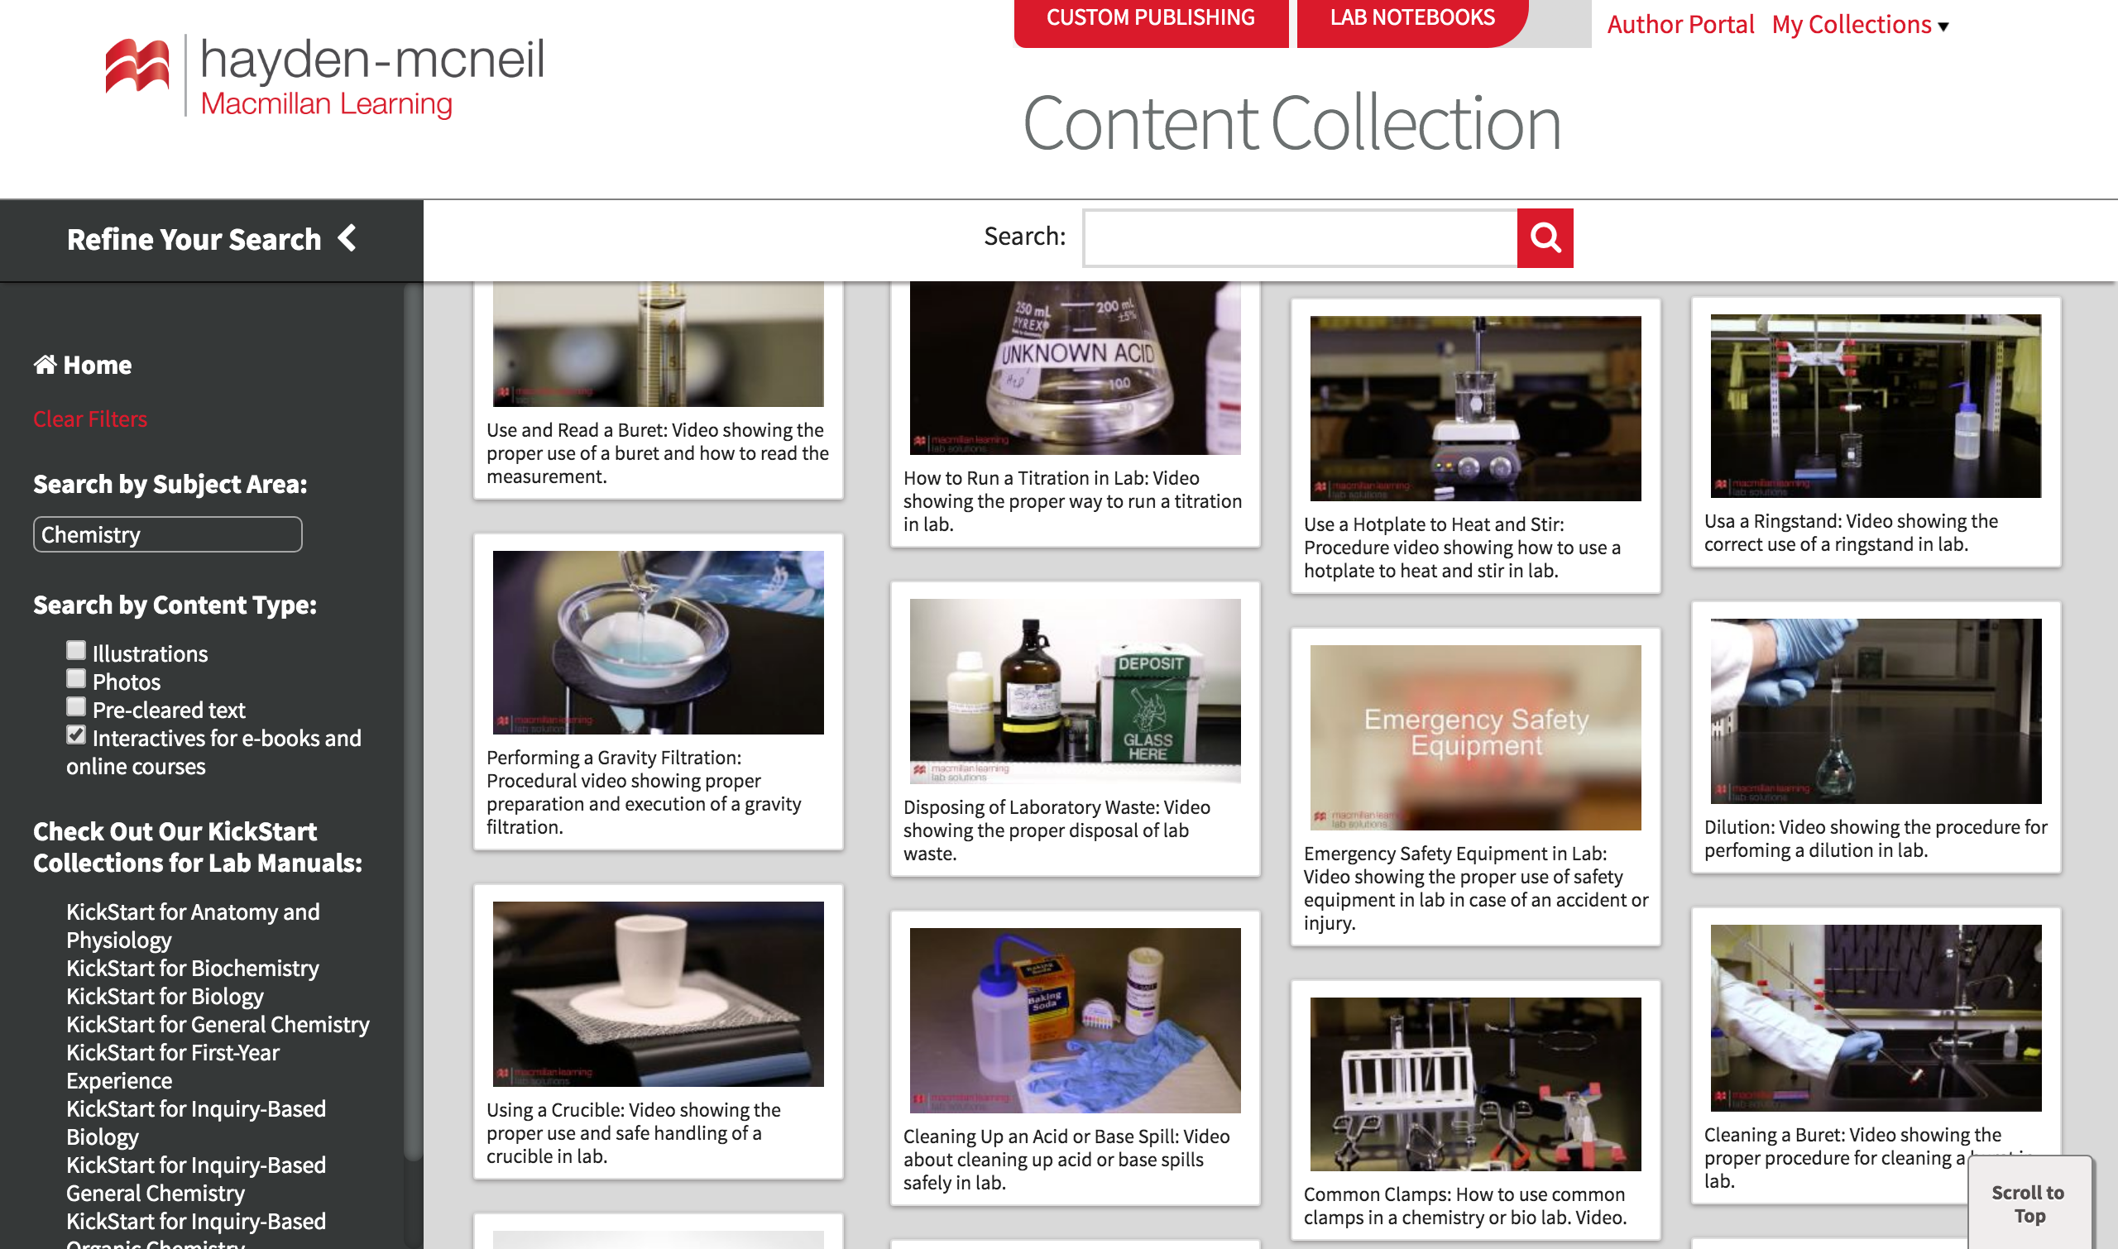Collapse the Refine Your Search panel chevron
This screenshot has width=2118, height=1249.
[x=347, y=238]
